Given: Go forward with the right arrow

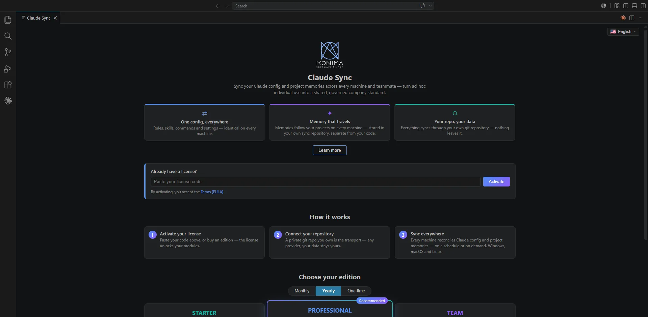Looking at the screenshot, I should (x=227, y=6).
